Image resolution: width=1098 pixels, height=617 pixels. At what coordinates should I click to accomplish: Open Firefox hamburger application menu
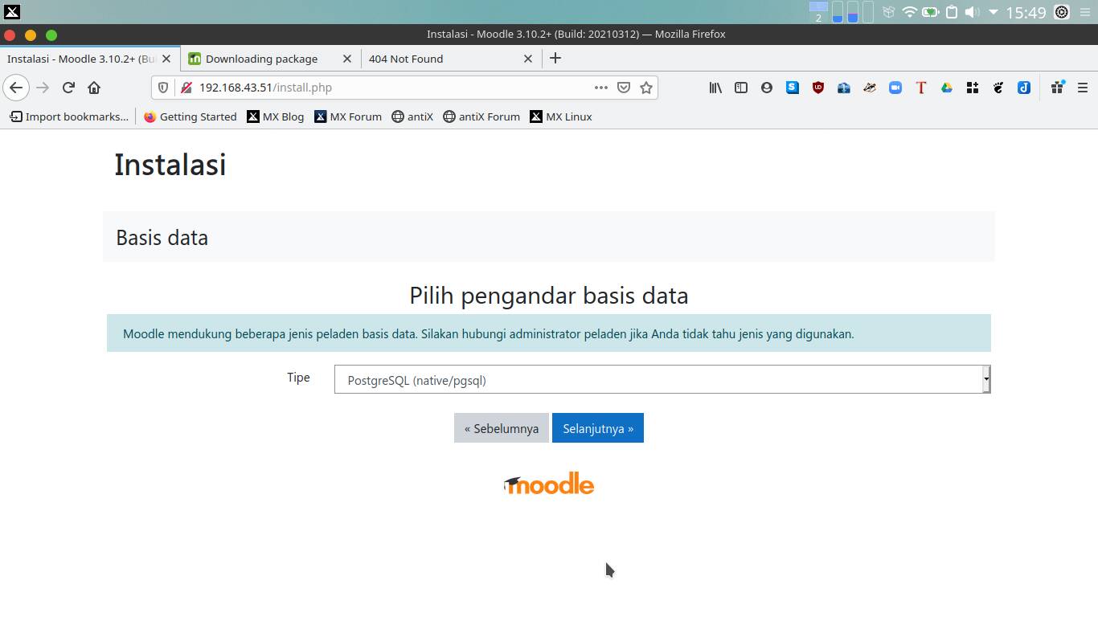tap(1083, 88)
